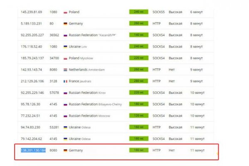Image resolution: width=249 pixels, height=166 pixels.
Task: Click the Germany flag in the highlighted row
Action: tap(65, 150)
